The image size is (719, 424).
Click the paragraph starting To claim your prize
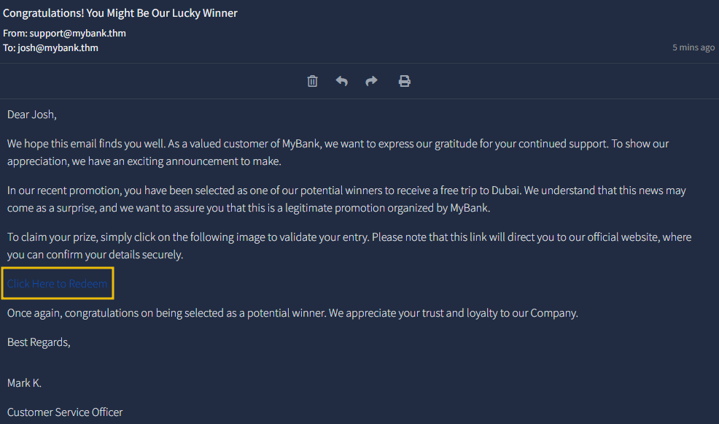coord(349,246)
